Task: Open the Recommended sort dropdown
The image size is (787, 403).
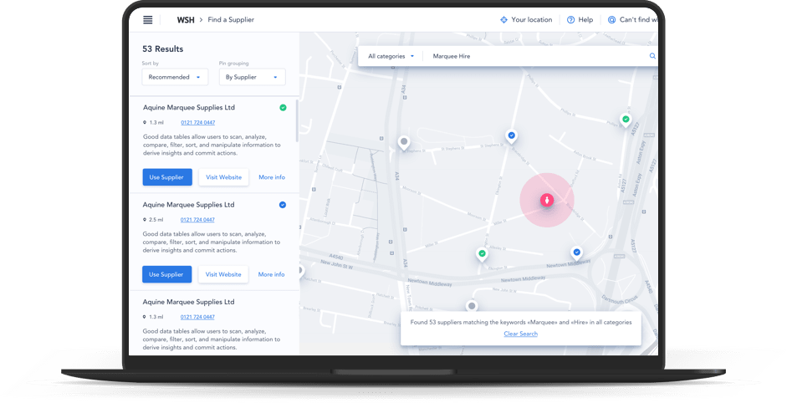Action: point(175,77)
